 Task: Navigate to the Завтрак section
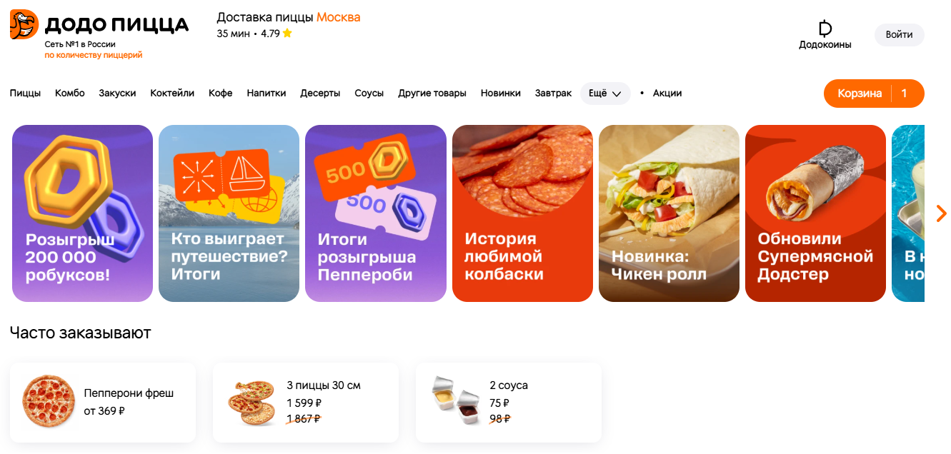coord(553,94)
